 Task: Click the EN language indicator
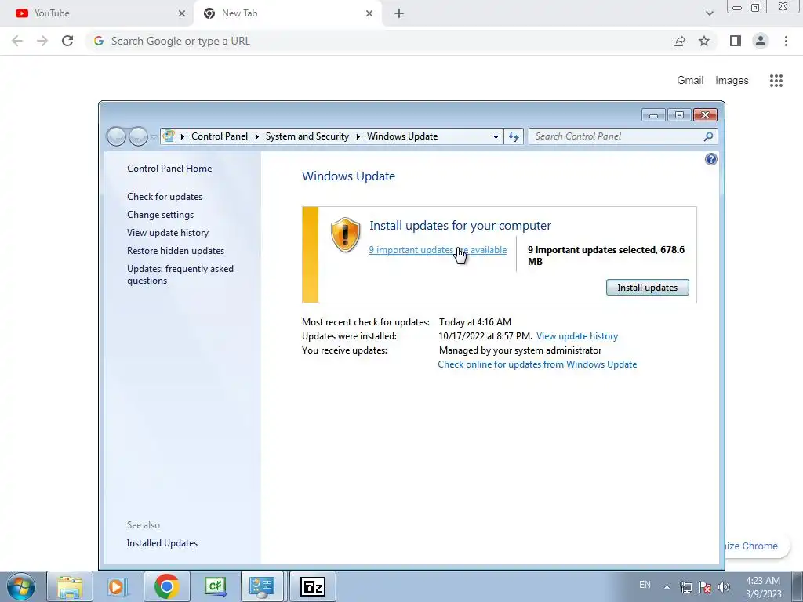click(x=645, y=585)
